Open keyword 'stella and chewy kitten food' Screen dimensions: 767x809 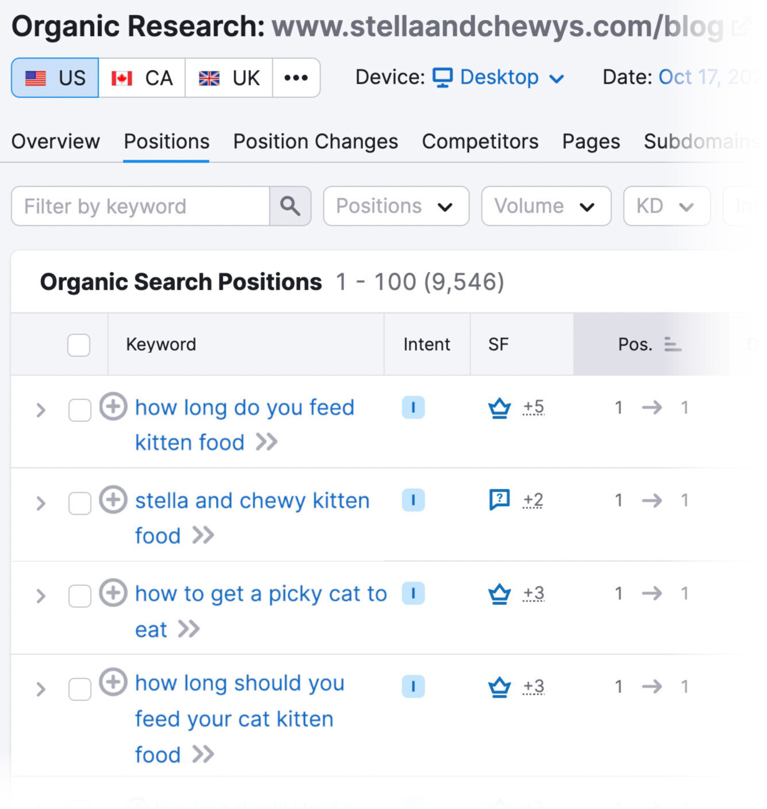click(x=252, y=518)
